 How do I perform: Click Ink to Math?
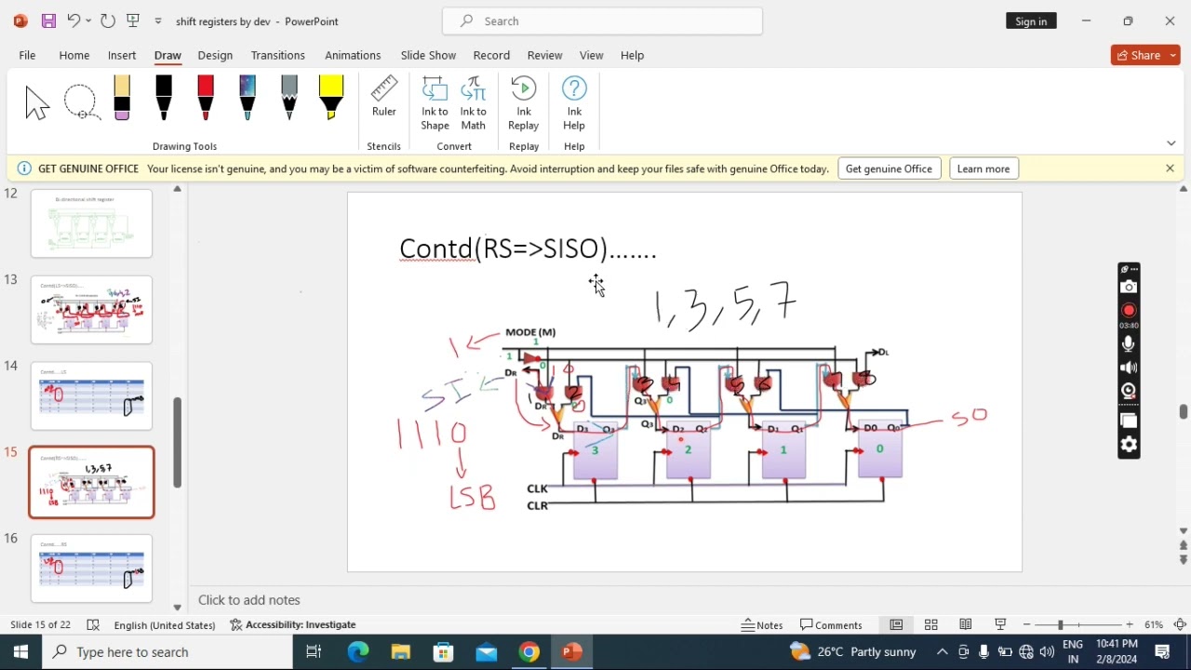(x=474, y=103)
